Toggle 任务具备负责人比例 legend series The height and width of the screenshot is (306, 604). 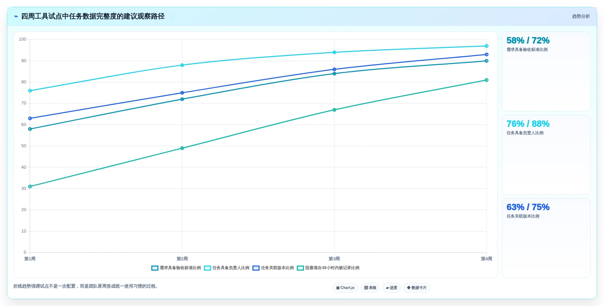point(226,268)
